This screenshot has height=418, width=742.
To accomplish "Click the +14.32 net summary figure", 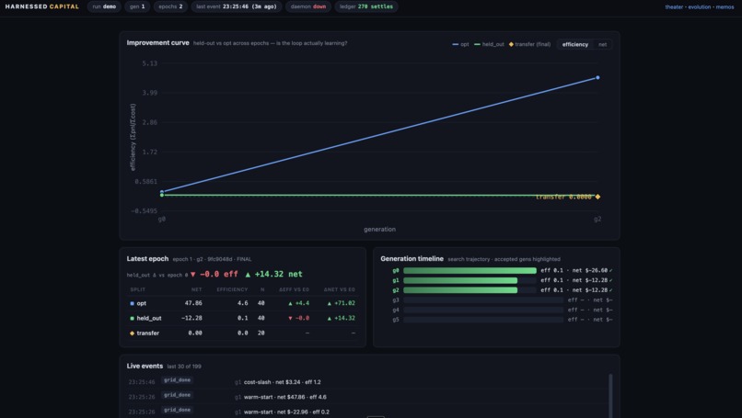I will [x=273, y=275].
